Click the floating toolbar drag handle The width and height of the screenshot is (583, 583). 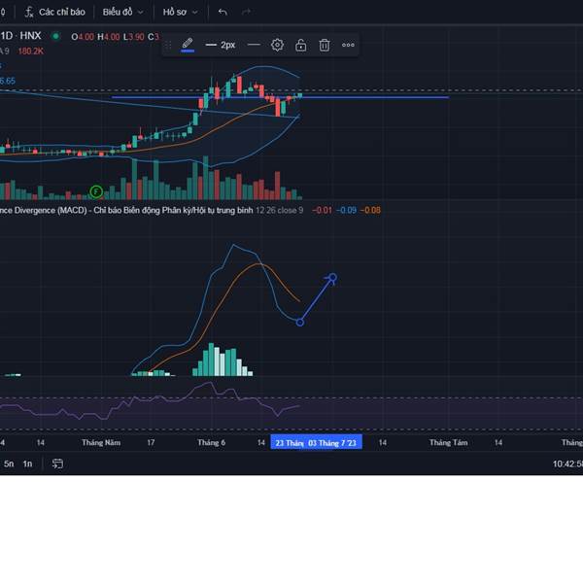pos(168,45)
